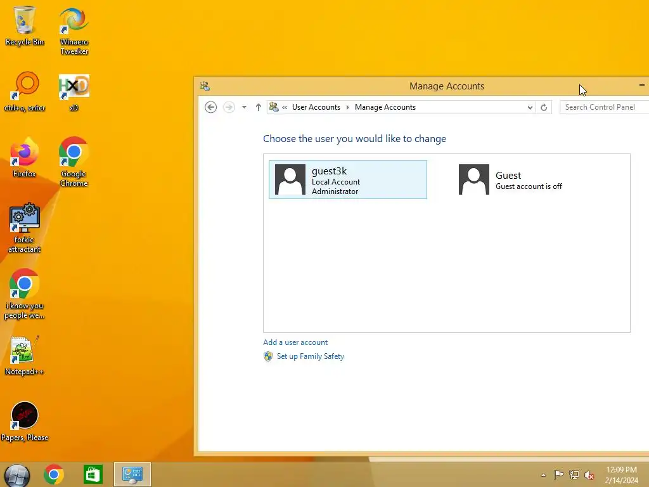Click the Manage Accounts window title icon
Image resolution: width=649 pixels, height=487 pixels.
205,86
